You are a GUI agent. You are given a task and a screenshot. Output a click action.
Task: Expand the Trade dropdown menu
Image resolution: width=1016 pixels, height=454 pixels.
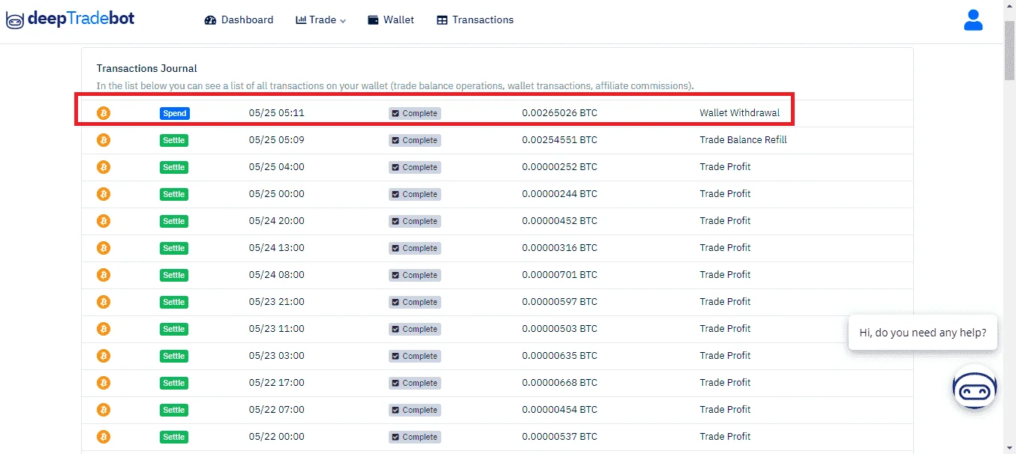(321, 20)
